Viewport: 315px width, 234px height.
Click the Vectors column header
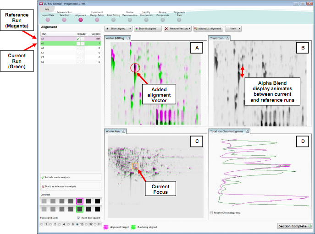96,34
